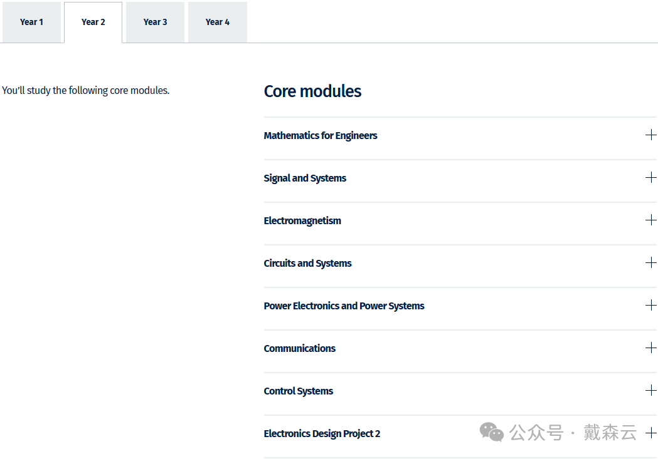Click the Communications module title
Image resolution: width=658 pixels, height=459 pixels.
(299, 349)
